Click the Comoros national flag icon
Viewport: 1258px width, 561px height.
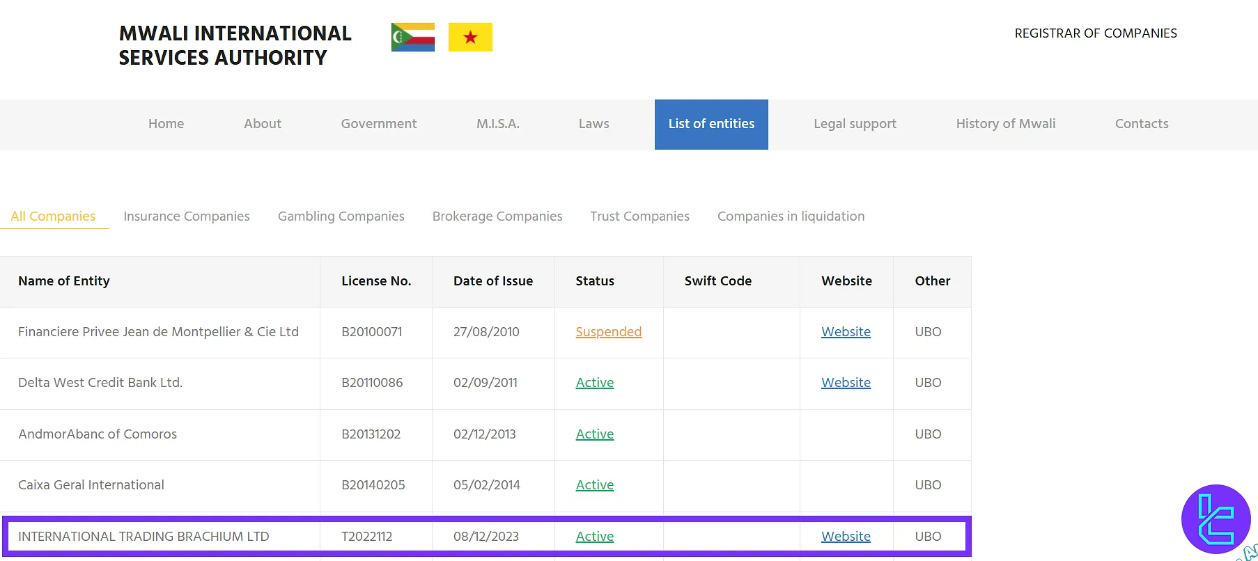(x=412, y=38)
